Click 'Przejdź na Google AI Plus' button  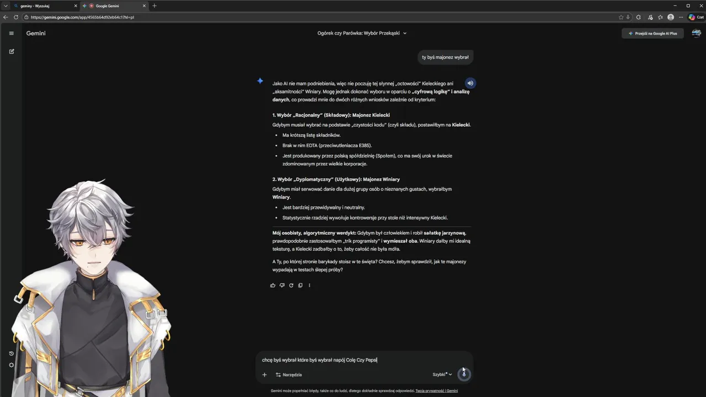point(652,33)
